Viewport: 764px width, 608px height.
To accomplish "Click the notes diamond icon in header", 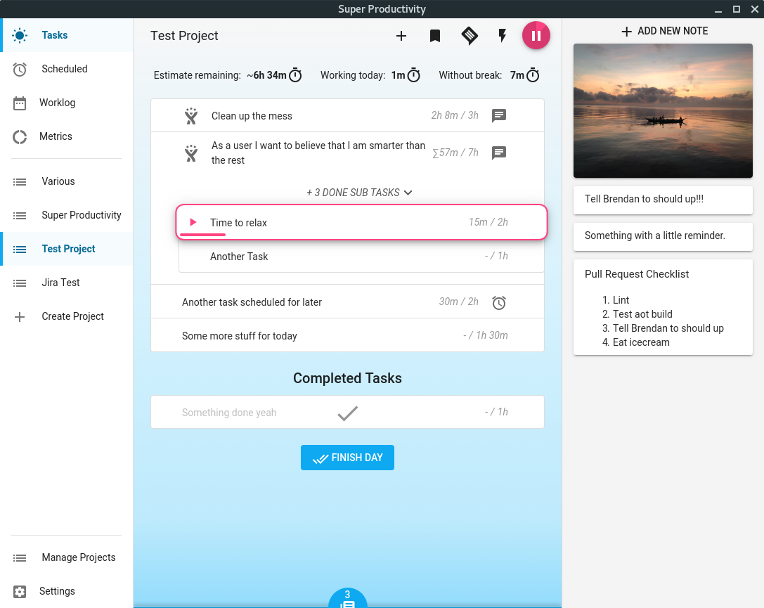I will [470, 36].
